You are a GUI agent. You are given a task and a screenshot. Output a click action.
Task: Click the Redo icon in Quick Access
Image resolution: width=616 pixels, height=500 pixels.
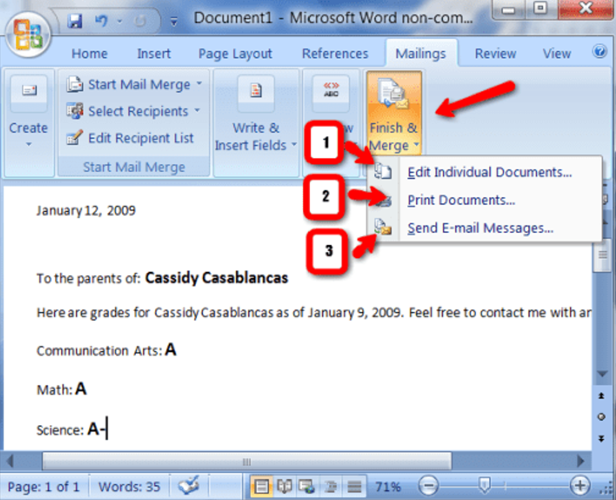point(140,21)
